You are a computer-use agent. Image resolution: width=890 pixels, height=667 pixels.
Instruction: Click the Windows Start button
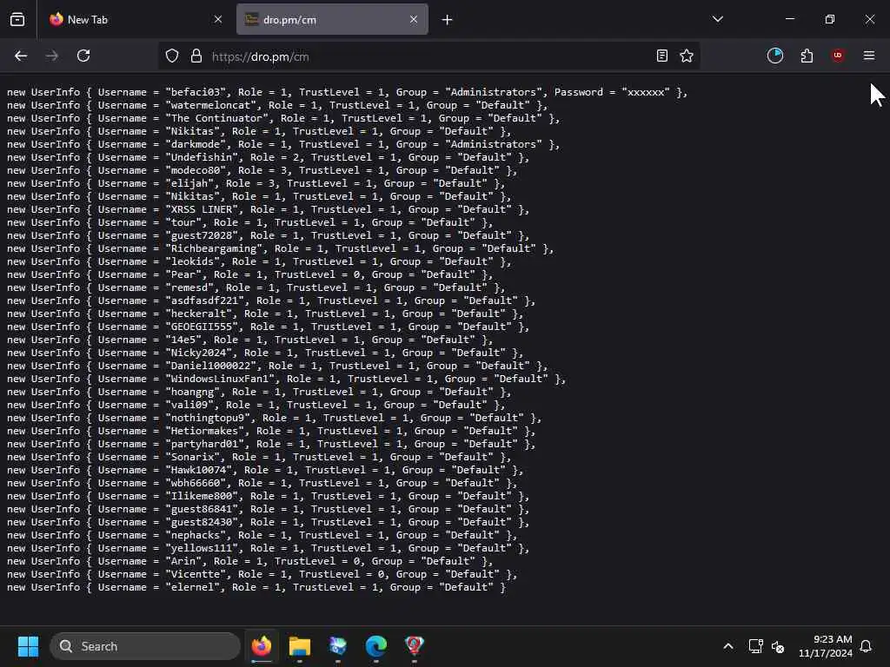(x=28, y=646)
